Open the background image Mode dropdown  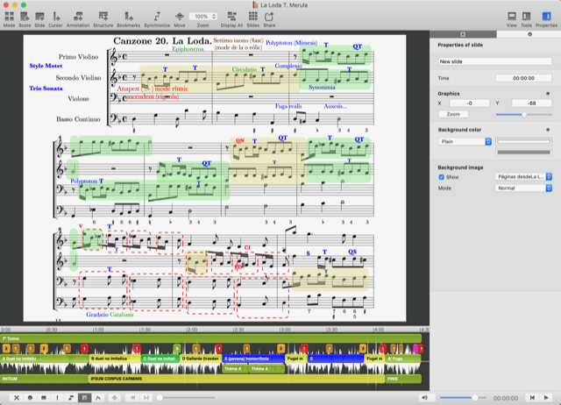[524, 188]
